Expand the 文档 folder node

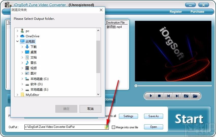22,57
